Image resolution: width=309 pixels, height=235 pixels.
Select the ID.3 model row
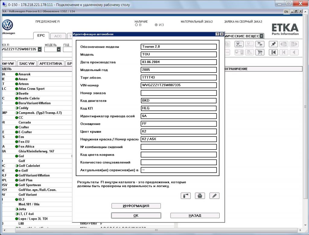click(x=37, y=199)
